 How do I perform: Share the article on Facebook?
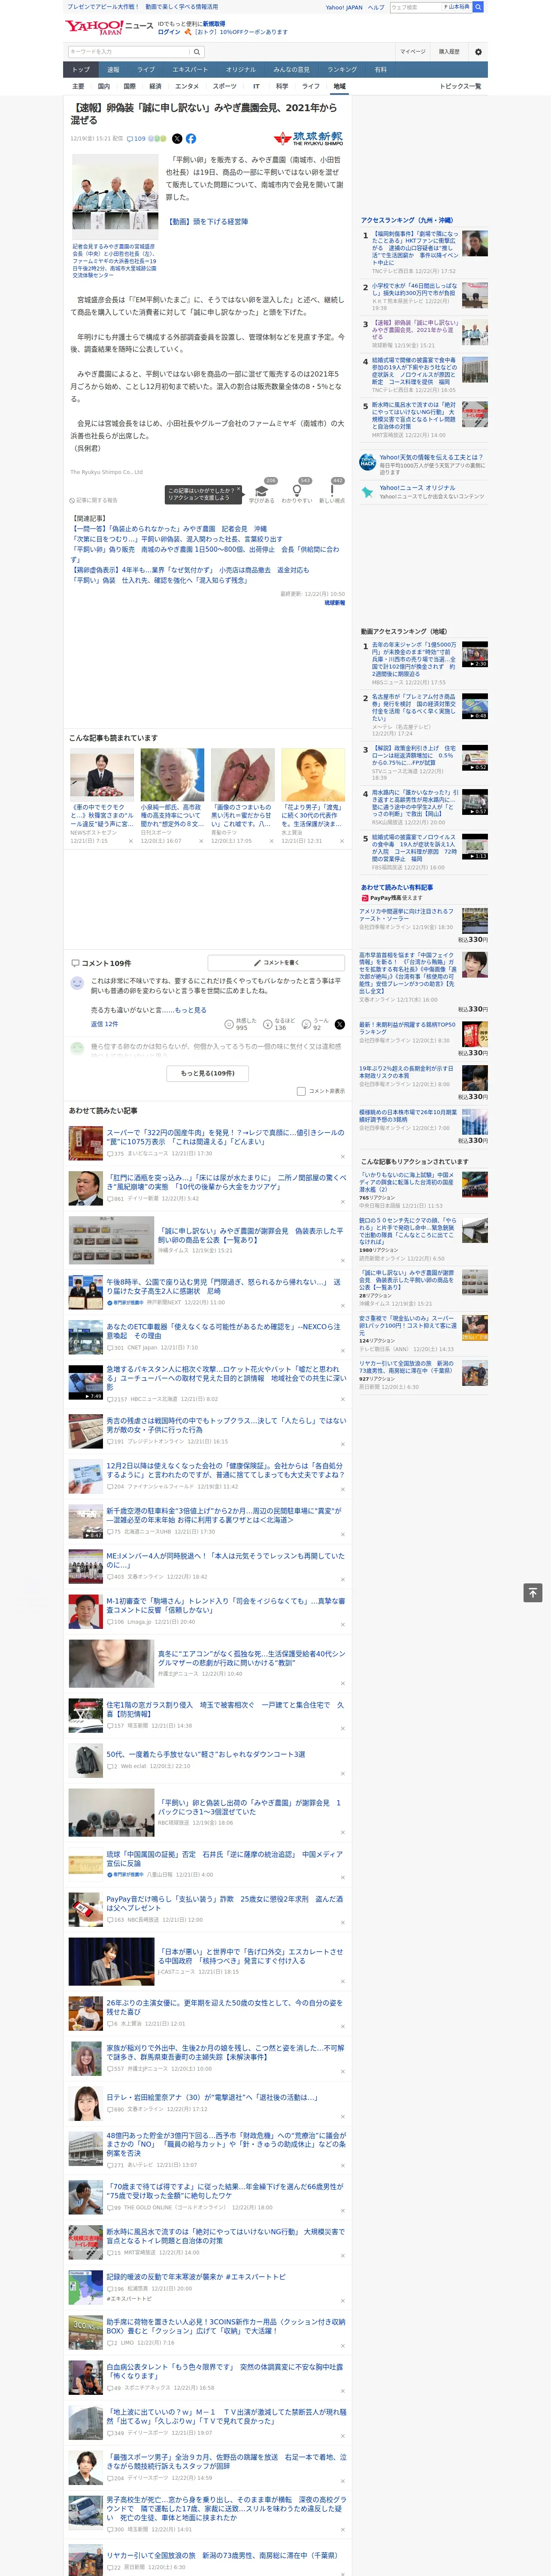[x=190, y=139]
